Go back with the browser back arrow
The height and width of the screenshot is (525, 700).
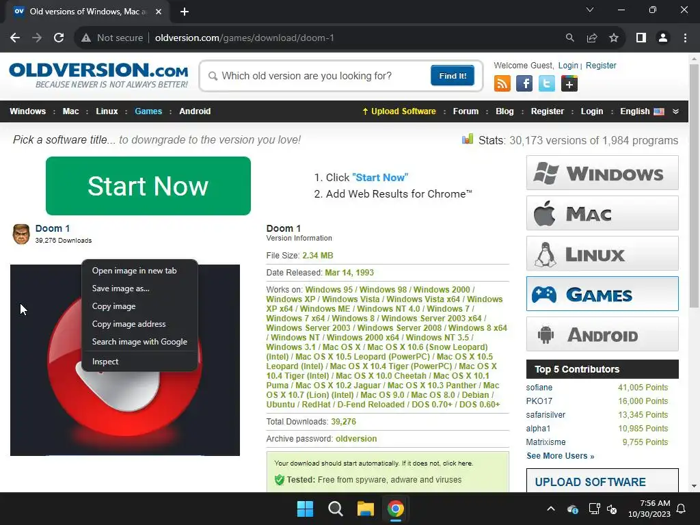click(15, 38)
